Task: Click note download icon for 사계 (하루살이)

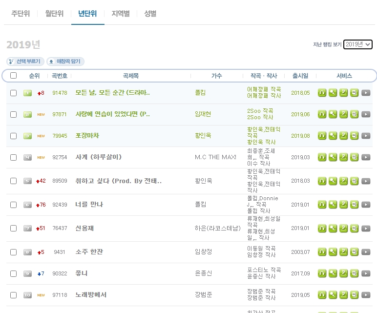Action: coord(344,157)
